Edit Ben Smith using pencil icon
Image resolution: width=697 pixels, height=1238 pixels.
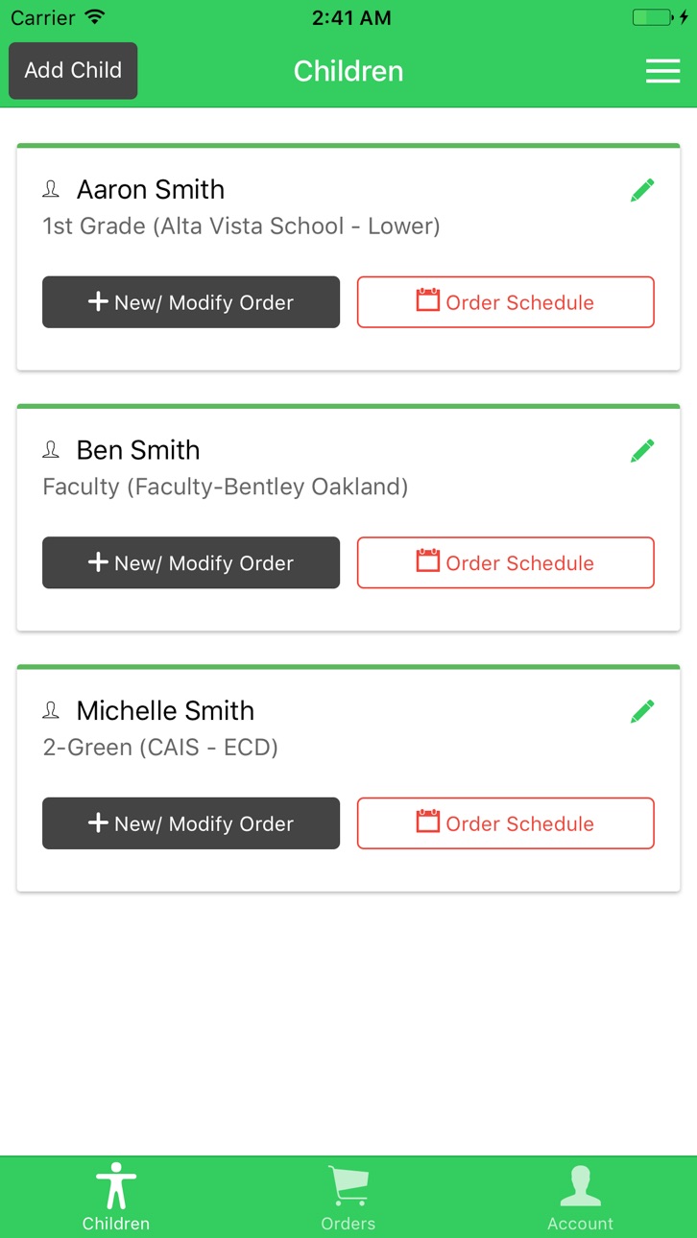[642, 451]
